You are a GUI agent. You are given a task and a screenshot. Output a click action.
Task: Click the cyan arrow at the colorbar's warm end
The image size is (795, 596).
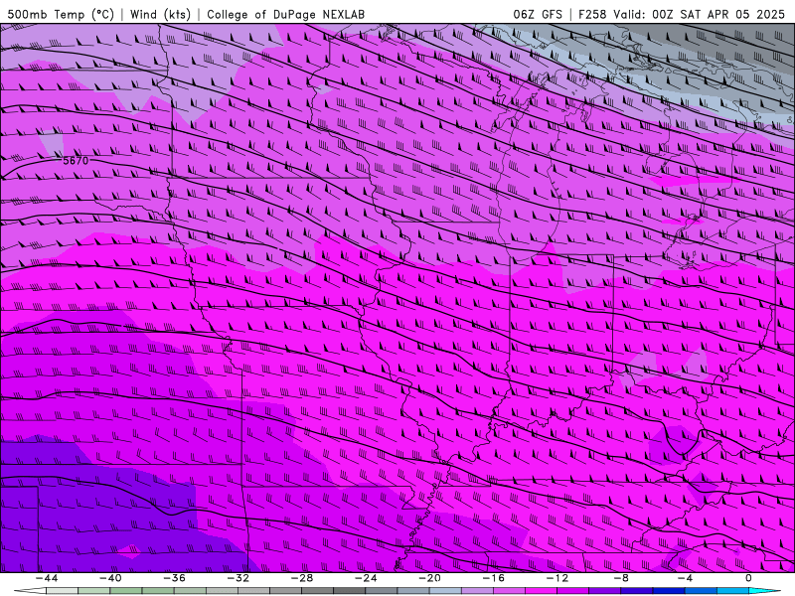765,591
